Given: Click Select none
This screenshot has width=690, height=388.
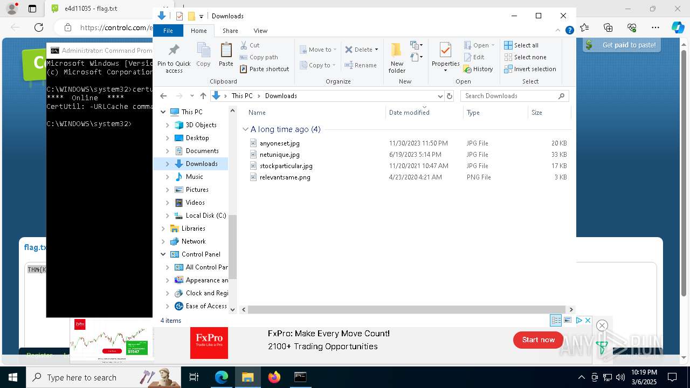Looking at the screenshot, I should (525, 57).
